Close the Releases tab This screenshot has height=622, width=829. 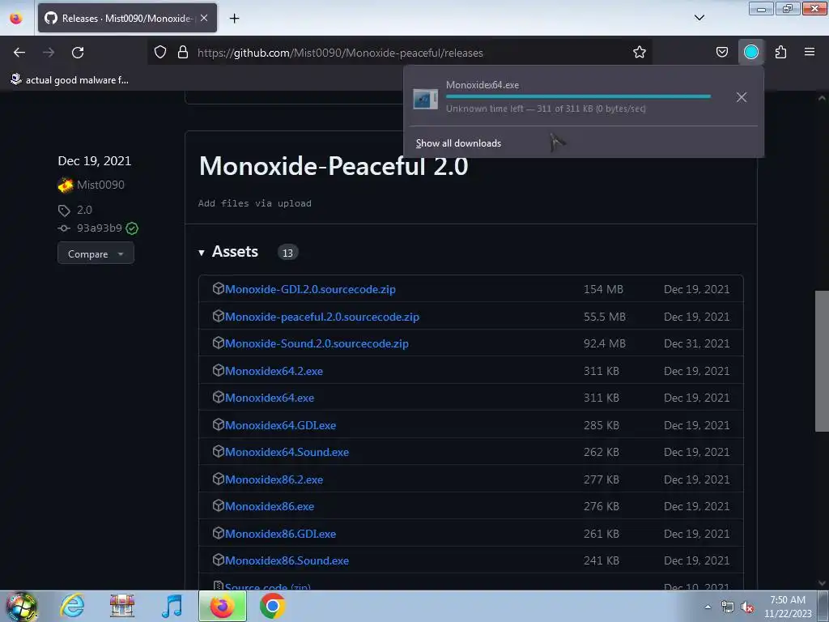(204, 18)
